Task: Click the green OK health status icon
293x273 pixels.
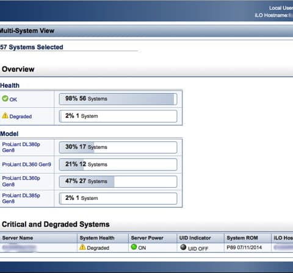Action: coord(5,99)
